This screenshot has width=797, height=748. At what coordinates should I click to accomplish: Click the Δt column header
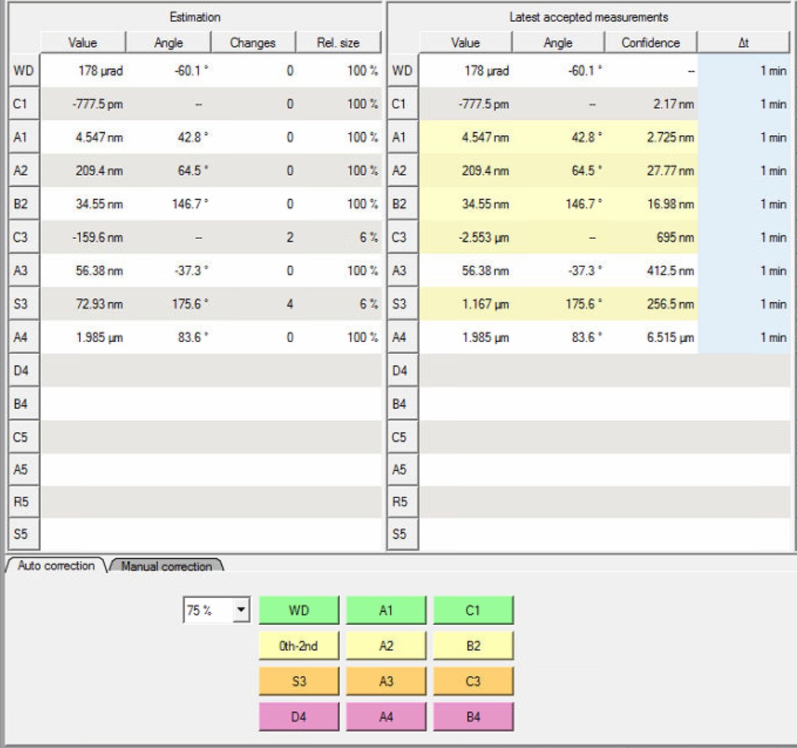[x=743, y=43]
